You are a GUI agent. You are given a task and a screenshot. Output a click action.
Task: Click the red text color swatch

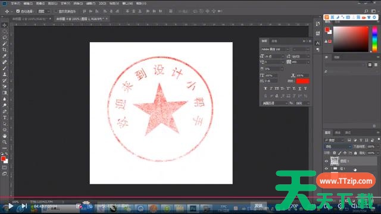302,81
